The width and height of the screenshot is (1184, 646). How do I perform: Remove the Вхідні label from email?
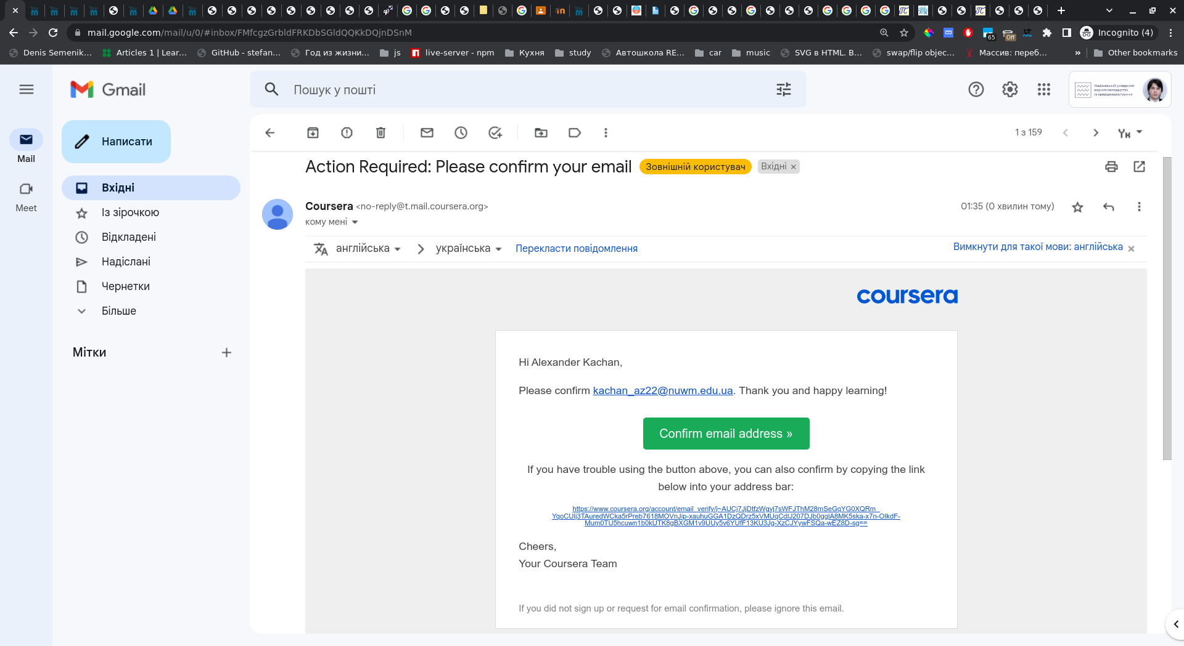tap(794, 167)
